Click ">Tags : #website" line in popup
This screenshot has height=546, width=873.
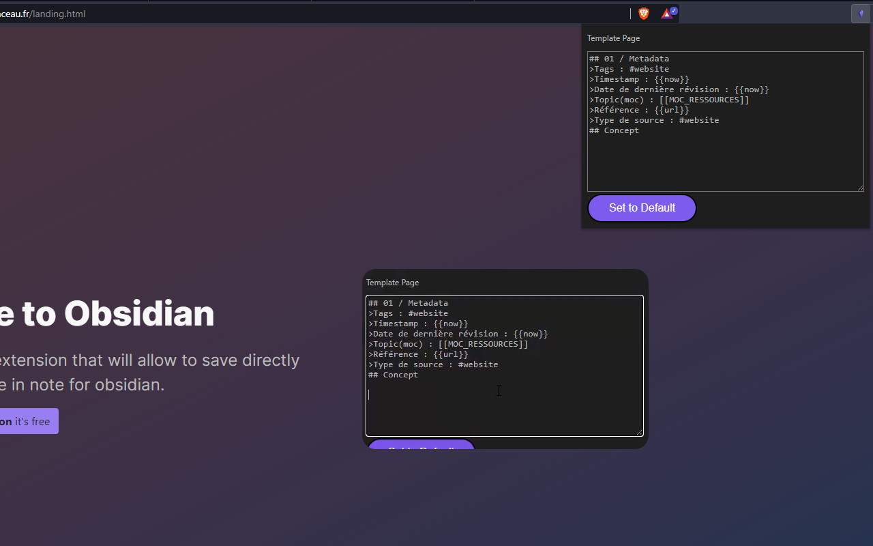tap(629, 69)
